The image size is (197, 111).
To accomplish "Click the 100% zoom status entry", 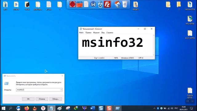I will 116,58.
